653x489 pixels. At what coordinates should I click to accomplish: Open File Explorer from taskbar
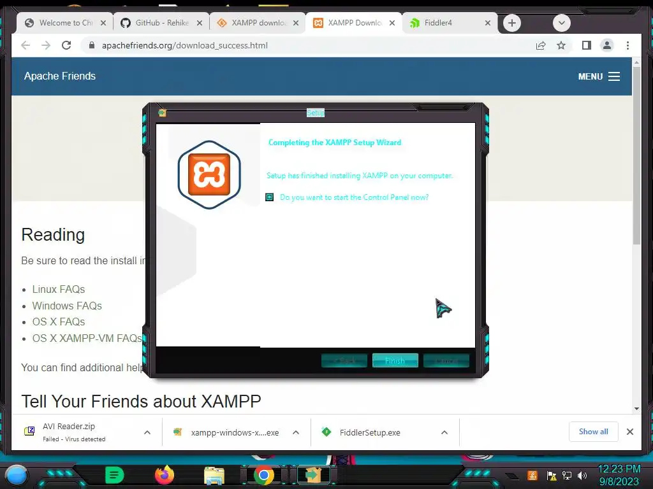click(214, 475)
